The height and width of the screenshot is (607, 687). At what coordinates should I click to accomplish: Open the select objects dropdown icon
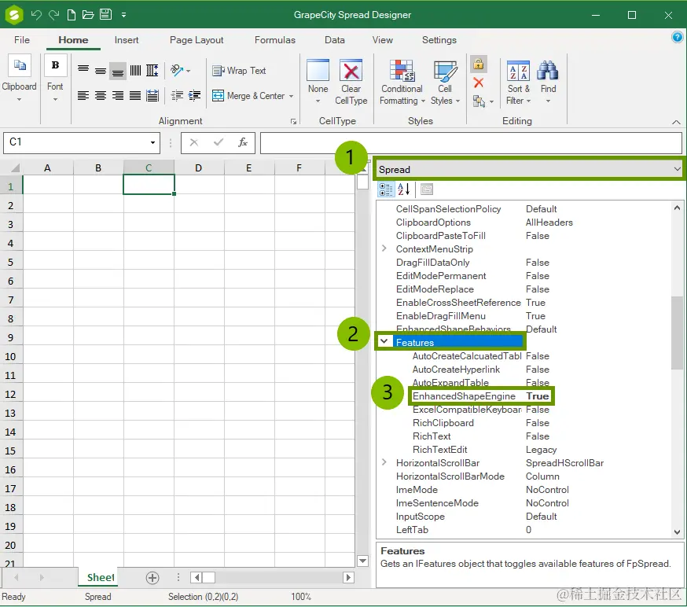[x=483, y=101]
